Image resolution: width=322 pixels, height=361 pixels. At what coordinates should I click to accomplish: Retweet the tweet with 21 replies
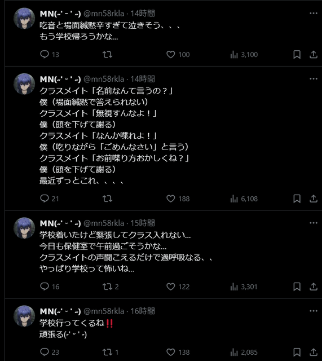107,199
